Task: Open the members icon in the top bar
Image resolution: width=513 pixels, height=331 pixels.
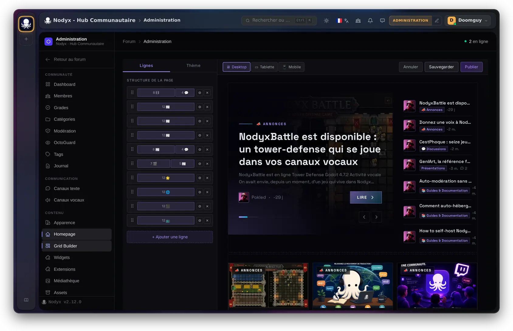Action: [358, 20]
